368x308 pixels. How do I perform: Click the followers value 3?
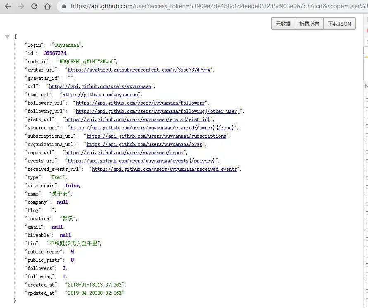coord(64,268)
